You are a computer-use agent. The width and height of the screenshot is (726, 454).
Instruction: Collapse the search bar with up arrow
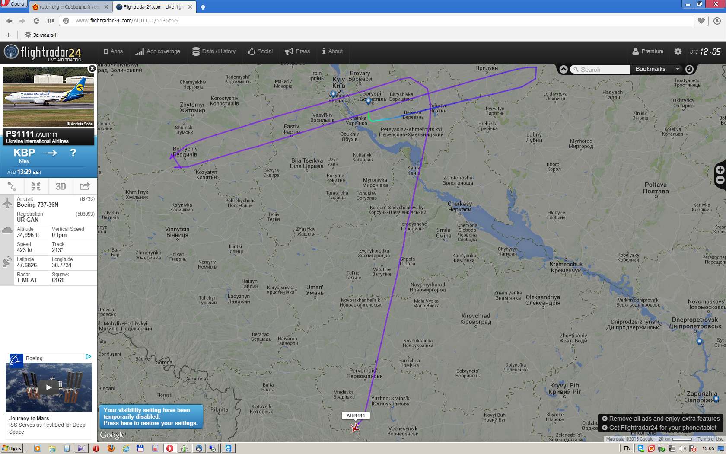click(x=564, y=69)
